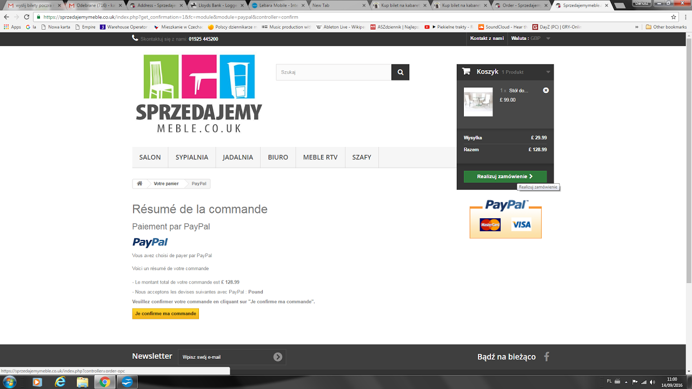Click the PayPal logo under Paiement par PayPal
The image size is (692, 389).
tap(150, 242)
